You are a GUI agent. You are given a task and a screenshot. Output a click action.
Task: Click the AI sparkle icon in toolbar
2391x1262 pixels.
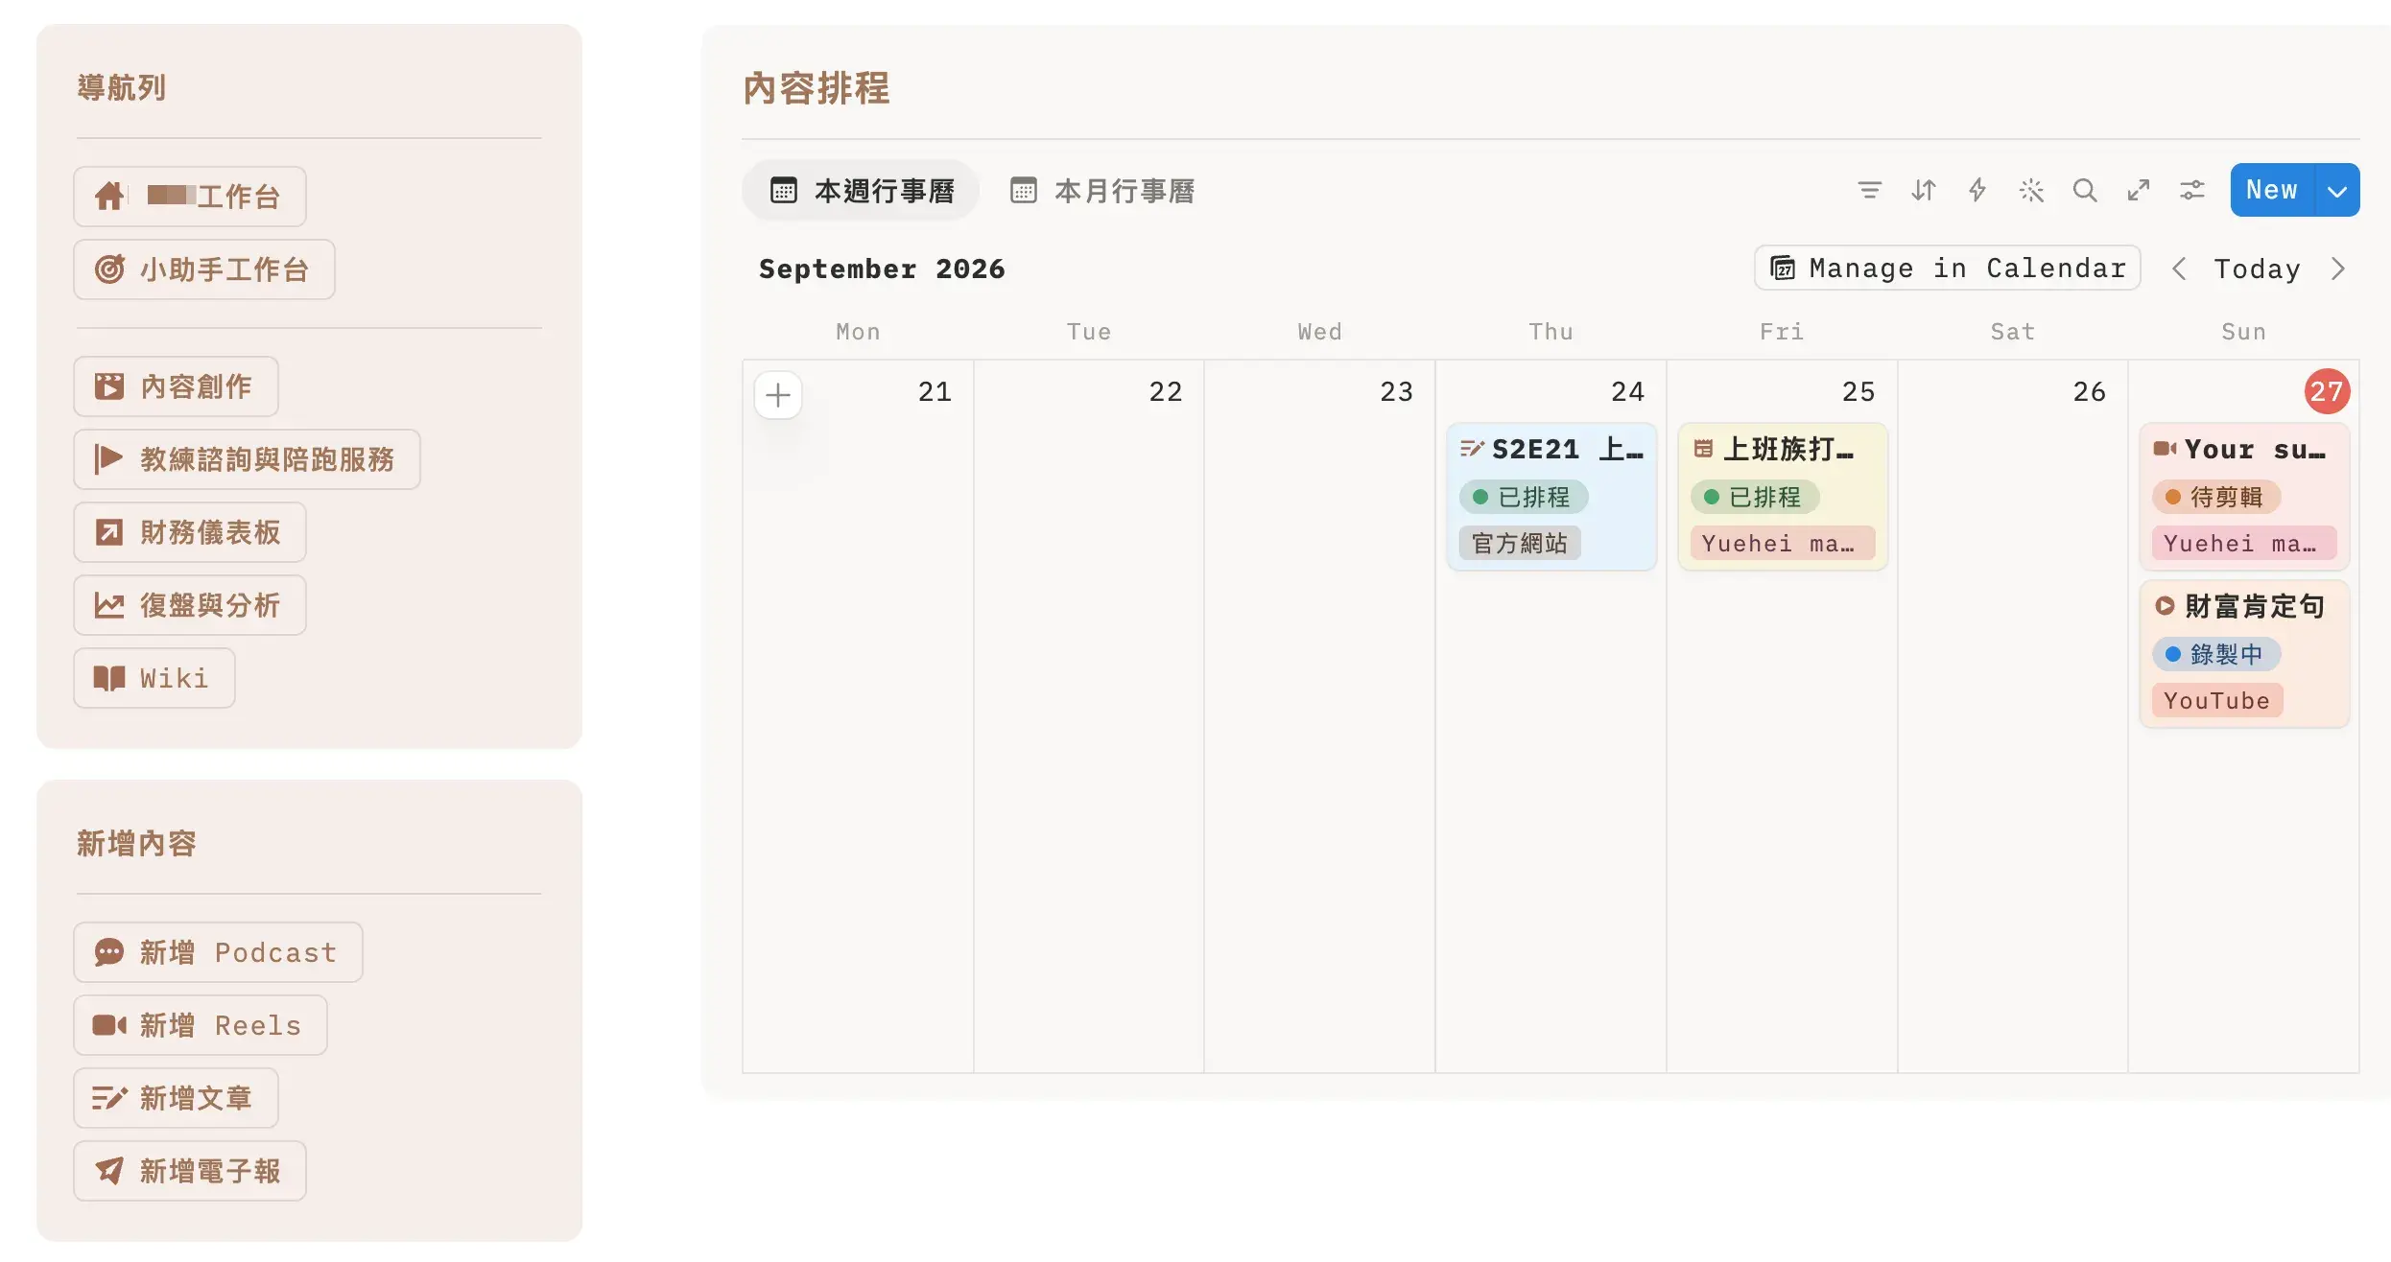coord(2030,190)
